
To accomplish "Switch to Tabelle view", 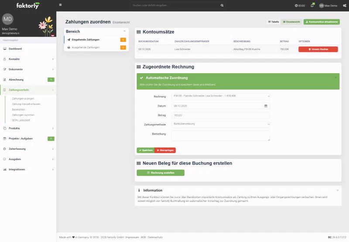I will click(274, 22).
